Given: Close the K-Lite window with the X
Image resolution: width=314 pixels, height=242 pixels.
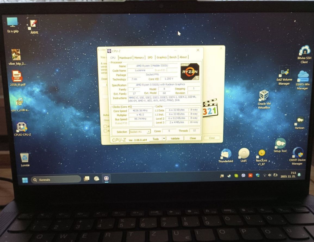Looking at the screenshot, I should pos(221,48).
